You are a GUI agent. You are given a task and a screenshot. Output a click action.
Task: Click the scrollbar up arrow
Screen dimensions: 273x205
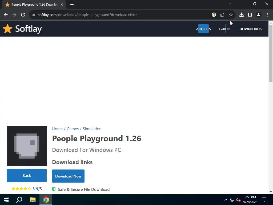tap(271, 23)
